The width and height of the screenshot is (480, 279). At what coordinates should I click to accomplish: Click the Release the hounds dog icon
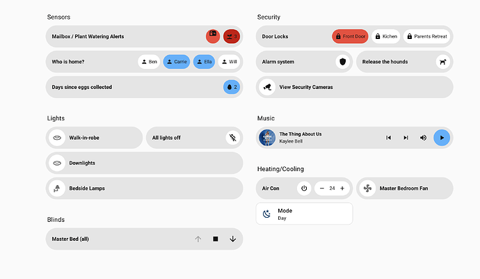click(x=442, y=62)
